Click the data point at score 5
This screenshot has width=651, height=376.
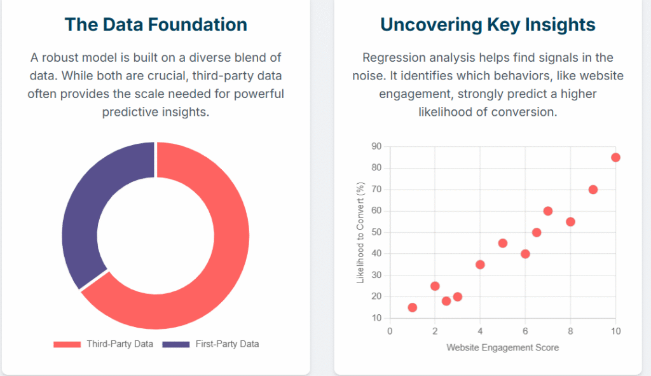coord(503,243)
